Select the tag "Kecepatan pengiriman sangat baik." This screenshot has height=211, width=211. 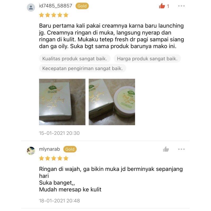pyautogui.click(x=83, y=68)
